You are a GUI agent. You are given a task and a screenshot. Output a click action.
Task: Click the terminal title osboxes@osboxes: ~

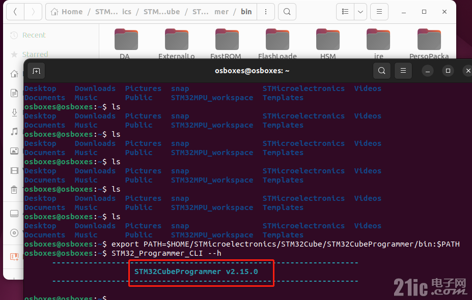click(252, 71)
